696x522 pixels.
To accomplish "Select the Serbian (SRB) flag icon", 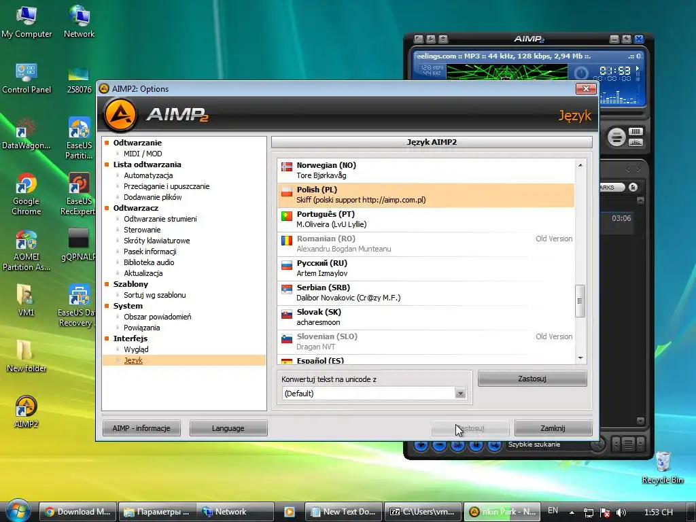I will pyautogui.click(x=287, y=290).
